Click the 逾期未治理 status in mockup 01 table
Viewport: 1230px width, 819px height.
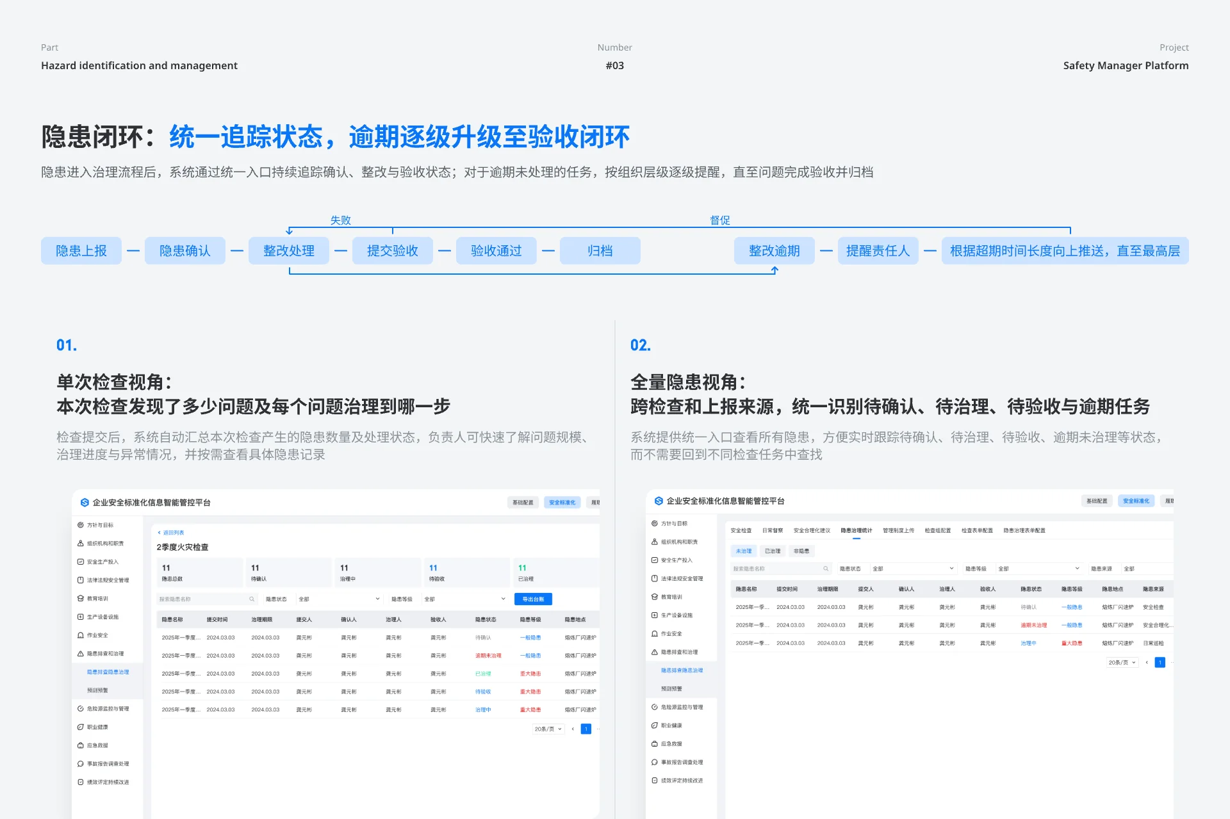(488, 656)
